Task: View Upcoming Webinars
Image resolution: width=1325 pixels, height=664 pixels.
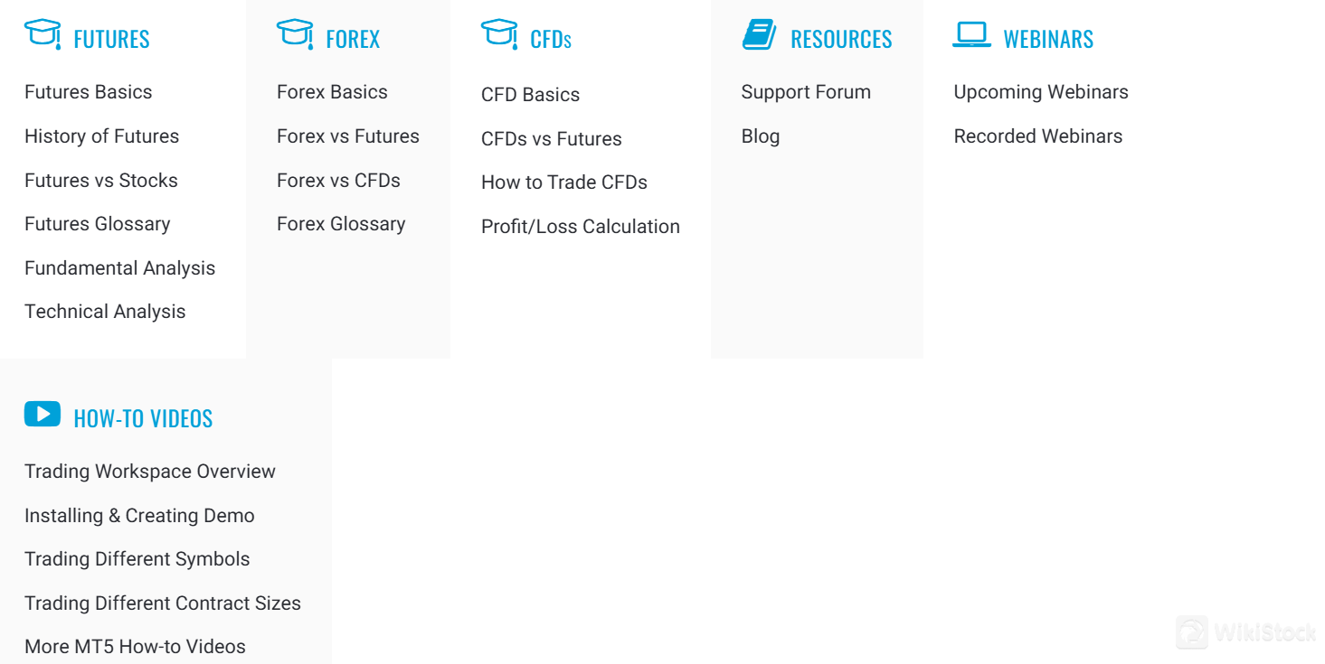Action: (x=1041, y=92)
